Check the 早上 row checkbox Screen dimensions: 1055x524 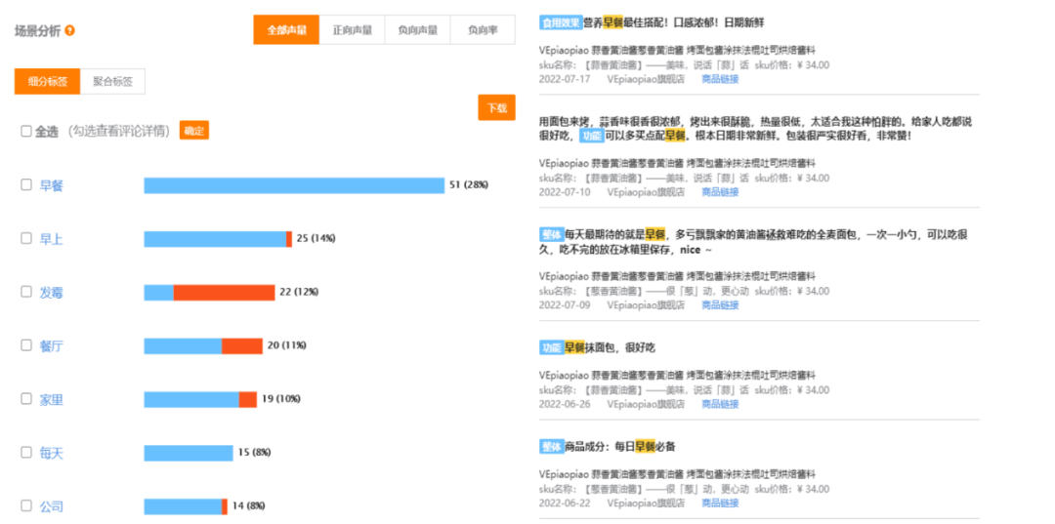point(26,238)
